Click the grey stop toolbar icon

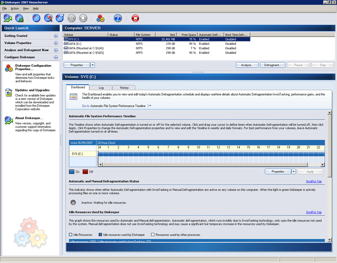pyautogui.click(x=83, y=18)
